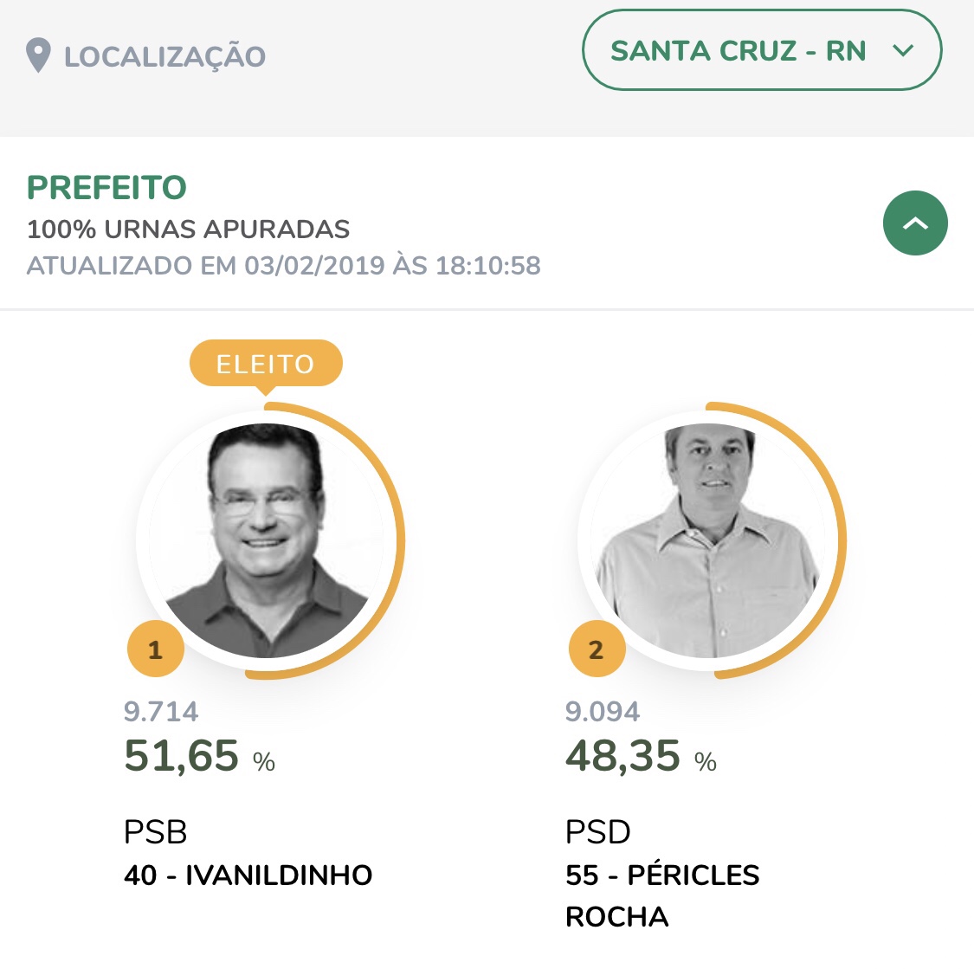Click the 9.094 vote count

pos(603,712)
